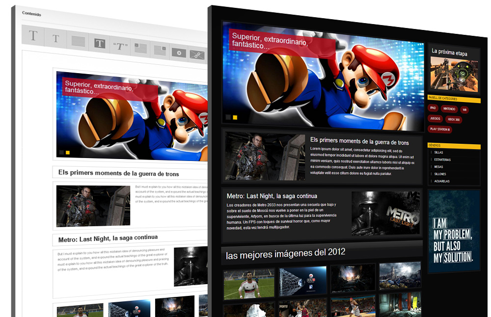Insert a plain paragraph text block

[x=78, y=41]
